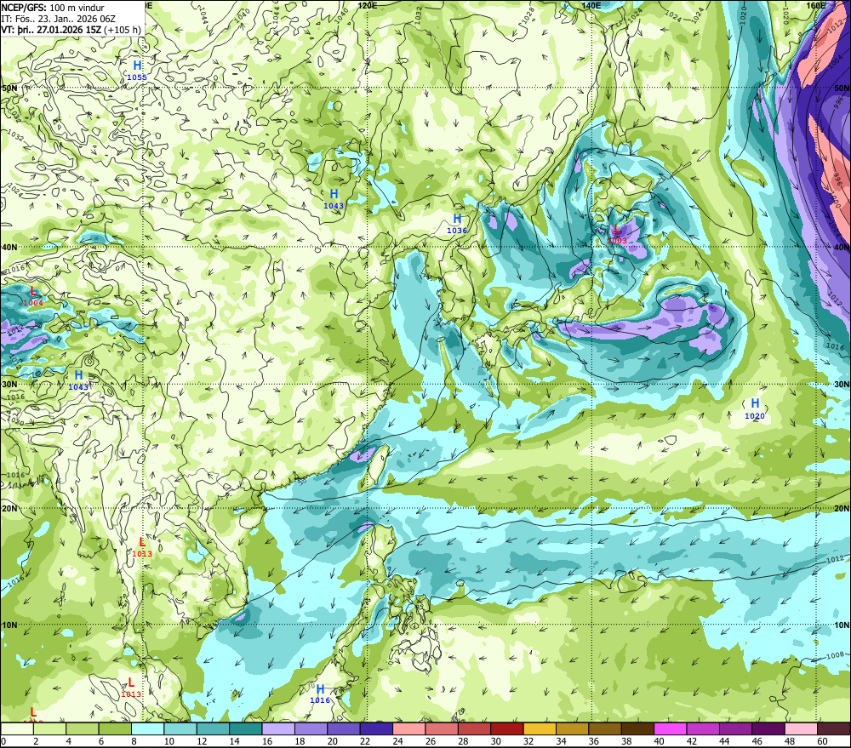The image size is (851, 748).
Task: Pick the light pink 48–60 legend swatch
Action: tap(802, 728)
